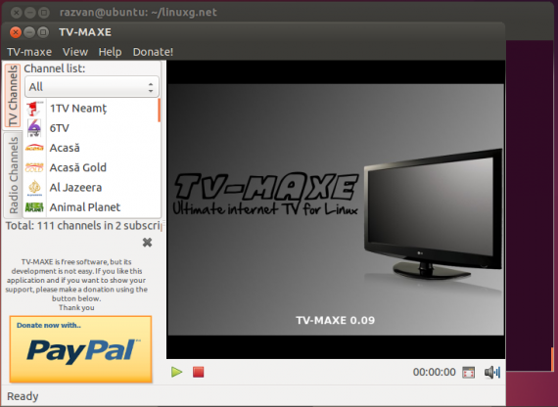Click the Ready status bar text
The width and height of the screenshot is (558, 407).
pyautogui.click(x=23, y=396)
